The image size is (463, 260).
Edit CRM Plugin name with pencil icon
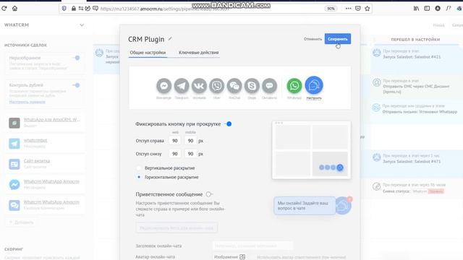(x=170, y=39)
